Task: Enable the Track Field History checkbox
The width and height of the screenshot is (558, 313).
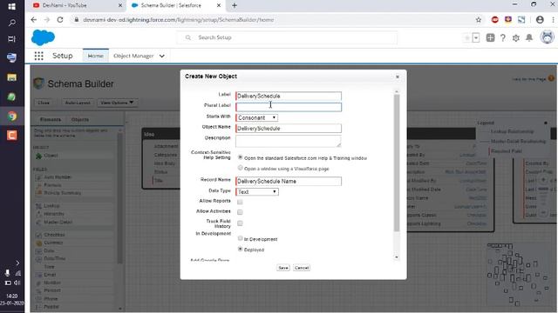Action: click(240, 223)
